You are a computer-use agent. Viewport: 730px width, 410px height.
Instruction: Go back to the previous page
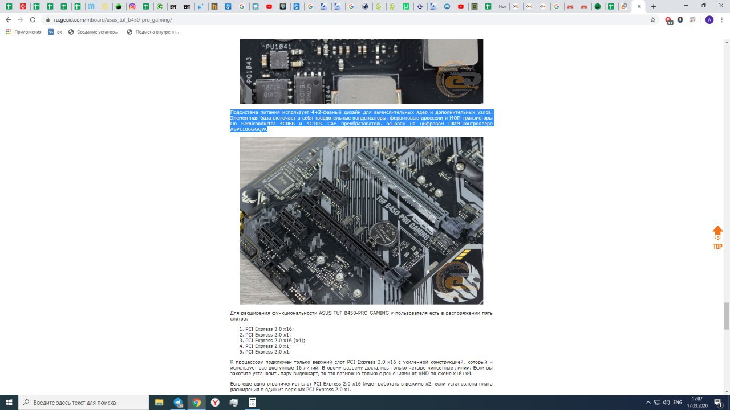click(x=8, y=19)
